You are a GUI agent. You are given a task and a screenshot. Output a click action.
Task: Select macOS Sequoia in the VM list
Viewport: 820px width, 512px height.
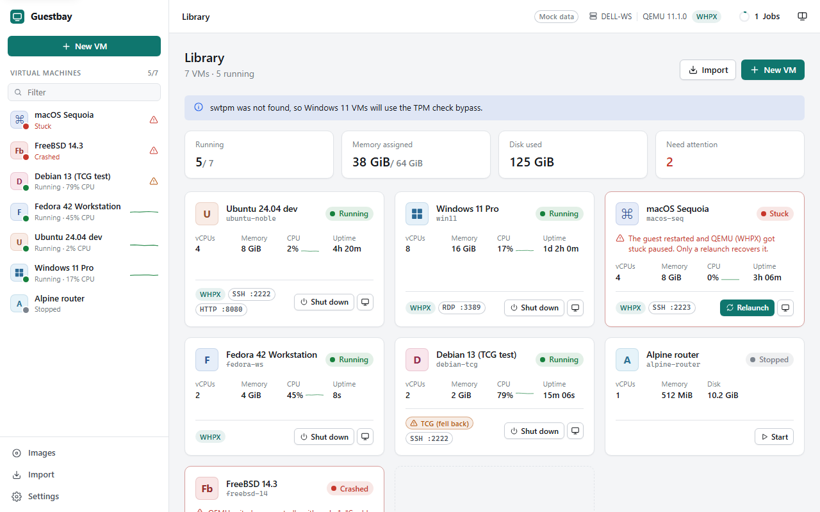84,120
